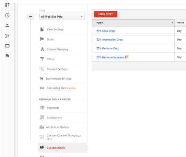The width and height of the screenshot is (186, 157).
Task: Sort alerts by Name column arrow
Action: point(172,23)
